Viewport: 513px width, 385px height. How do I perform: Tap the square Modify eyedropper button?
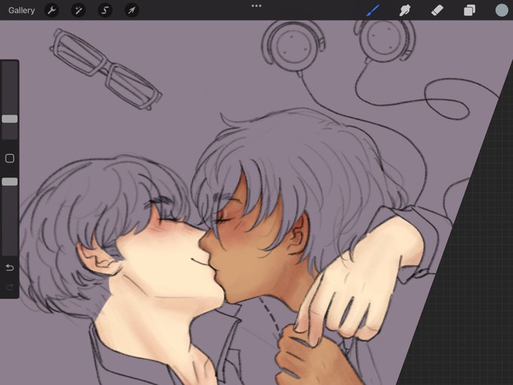point(10,159)
